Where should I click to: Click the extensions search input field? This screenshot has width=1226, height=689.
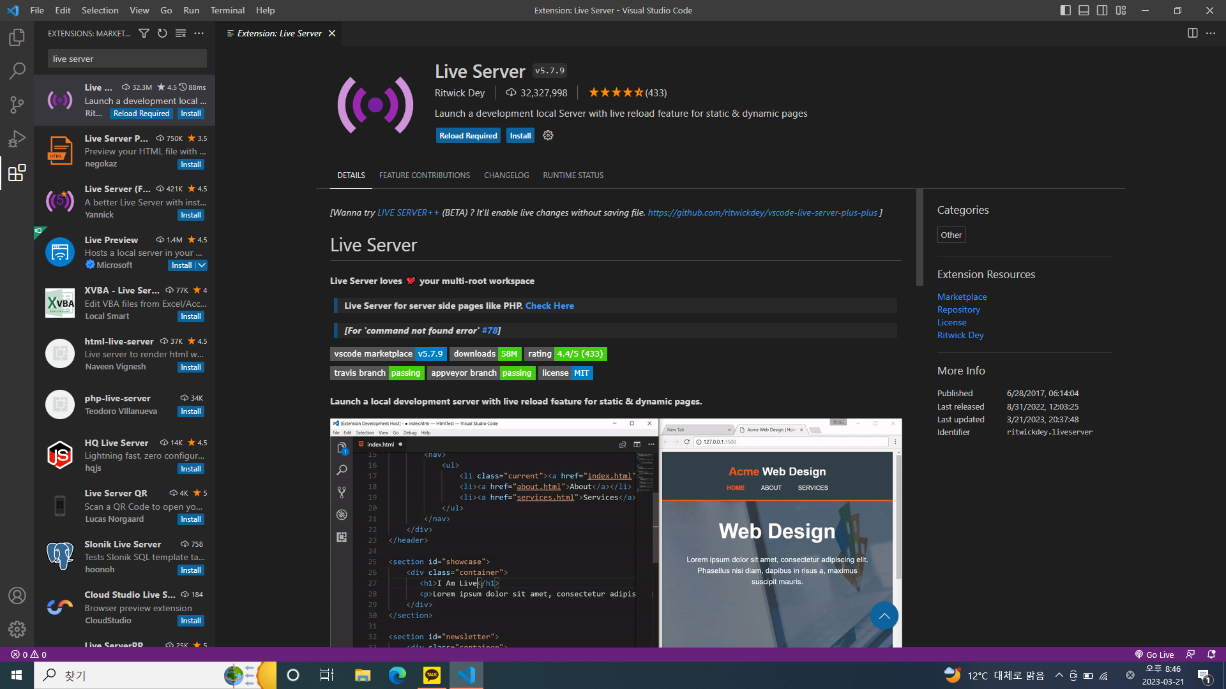coord(127,59)
